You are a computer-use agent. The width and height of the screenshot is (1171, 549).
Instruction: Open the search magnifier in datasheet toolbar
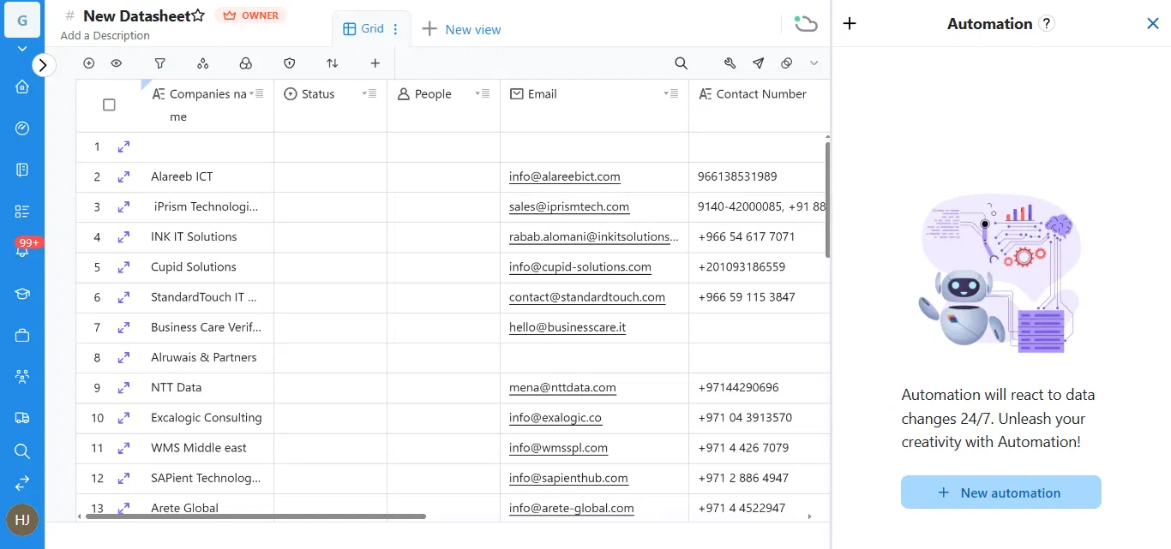[x=681, y=63]
